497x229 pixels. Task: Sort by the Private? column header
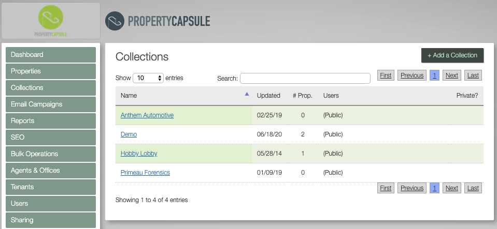(467, 96)
